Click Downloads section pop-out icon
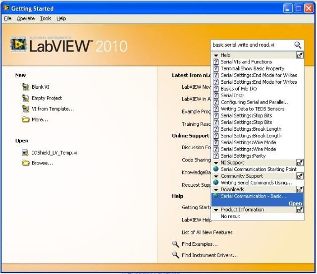Viewport: 317px width, 274px height. (x=300, y=189)
